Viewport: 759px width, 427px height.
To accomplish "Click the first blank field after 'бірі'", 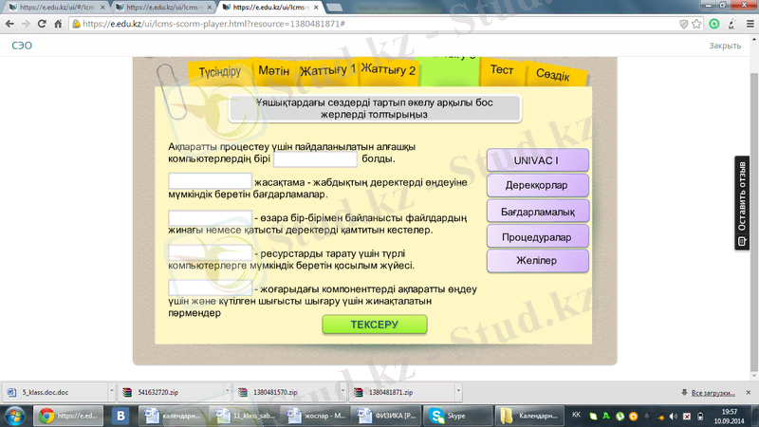I will [x=314, y=159].
